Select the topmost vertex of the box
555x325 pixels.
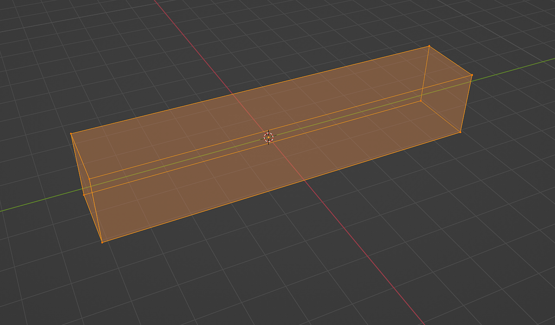[x=429, y=46]
